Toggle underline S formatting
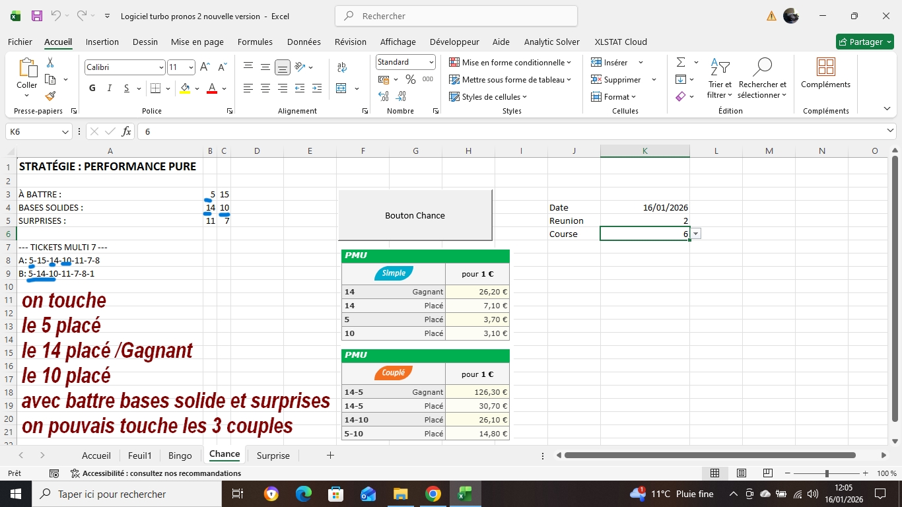The image size is (902, 507). coord(127,88)
